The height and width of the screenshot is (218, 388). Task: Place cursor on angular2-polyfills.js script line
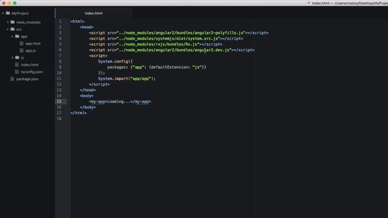pos(179,33)
